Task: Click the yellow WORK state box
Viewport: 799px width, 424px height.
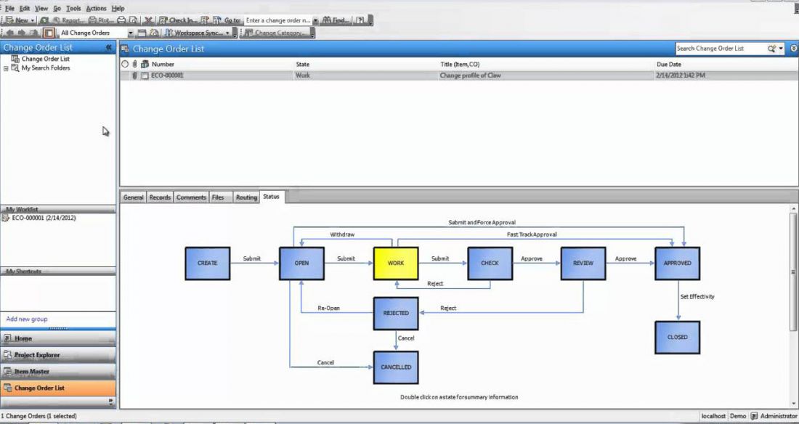Action: pos(396,263)
